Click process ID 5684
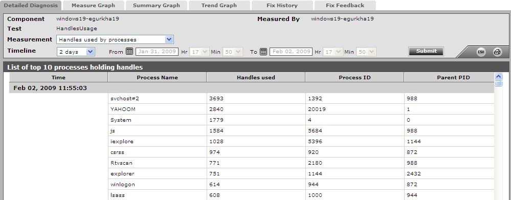 click(x=315, y=130)
